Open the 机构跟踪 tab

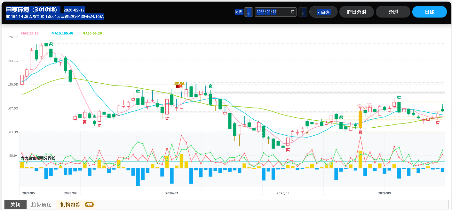click(x=70, y=205)
